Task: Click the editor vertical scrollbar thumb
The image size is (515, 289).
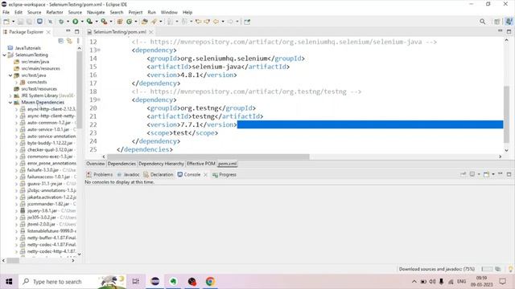Action: 506,115
